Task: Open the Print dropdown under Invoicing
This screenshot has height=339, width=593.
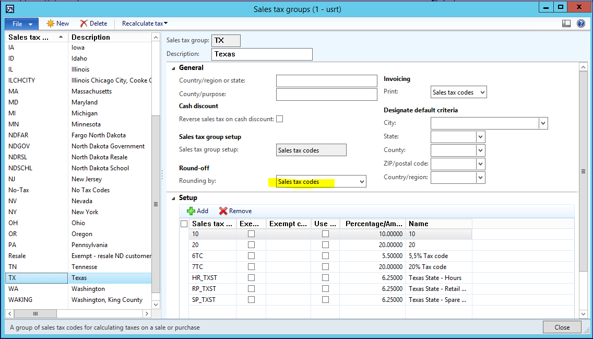Action: pos(482,92)
